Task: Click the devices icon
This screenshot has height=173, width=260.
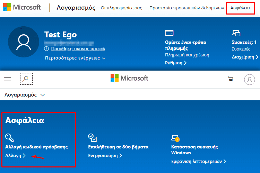Action: coord(236,33)
